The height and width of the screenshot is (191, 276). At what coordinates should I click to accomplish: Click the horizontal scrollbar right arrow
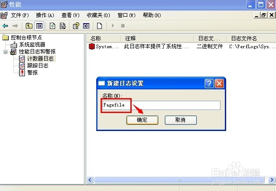click(272, 180)
